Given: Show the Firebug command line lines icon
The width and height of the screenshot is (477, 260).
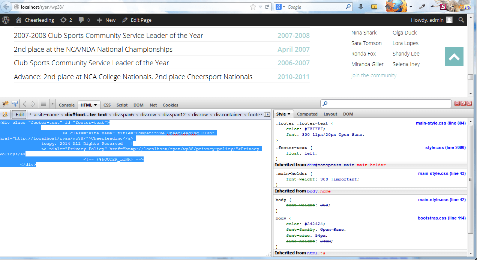Looking at the screenshot, I should pos(43,104).
